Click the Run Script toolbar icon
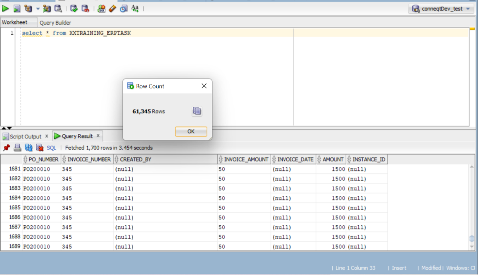The image size is (478, 275). coord(17,8)
